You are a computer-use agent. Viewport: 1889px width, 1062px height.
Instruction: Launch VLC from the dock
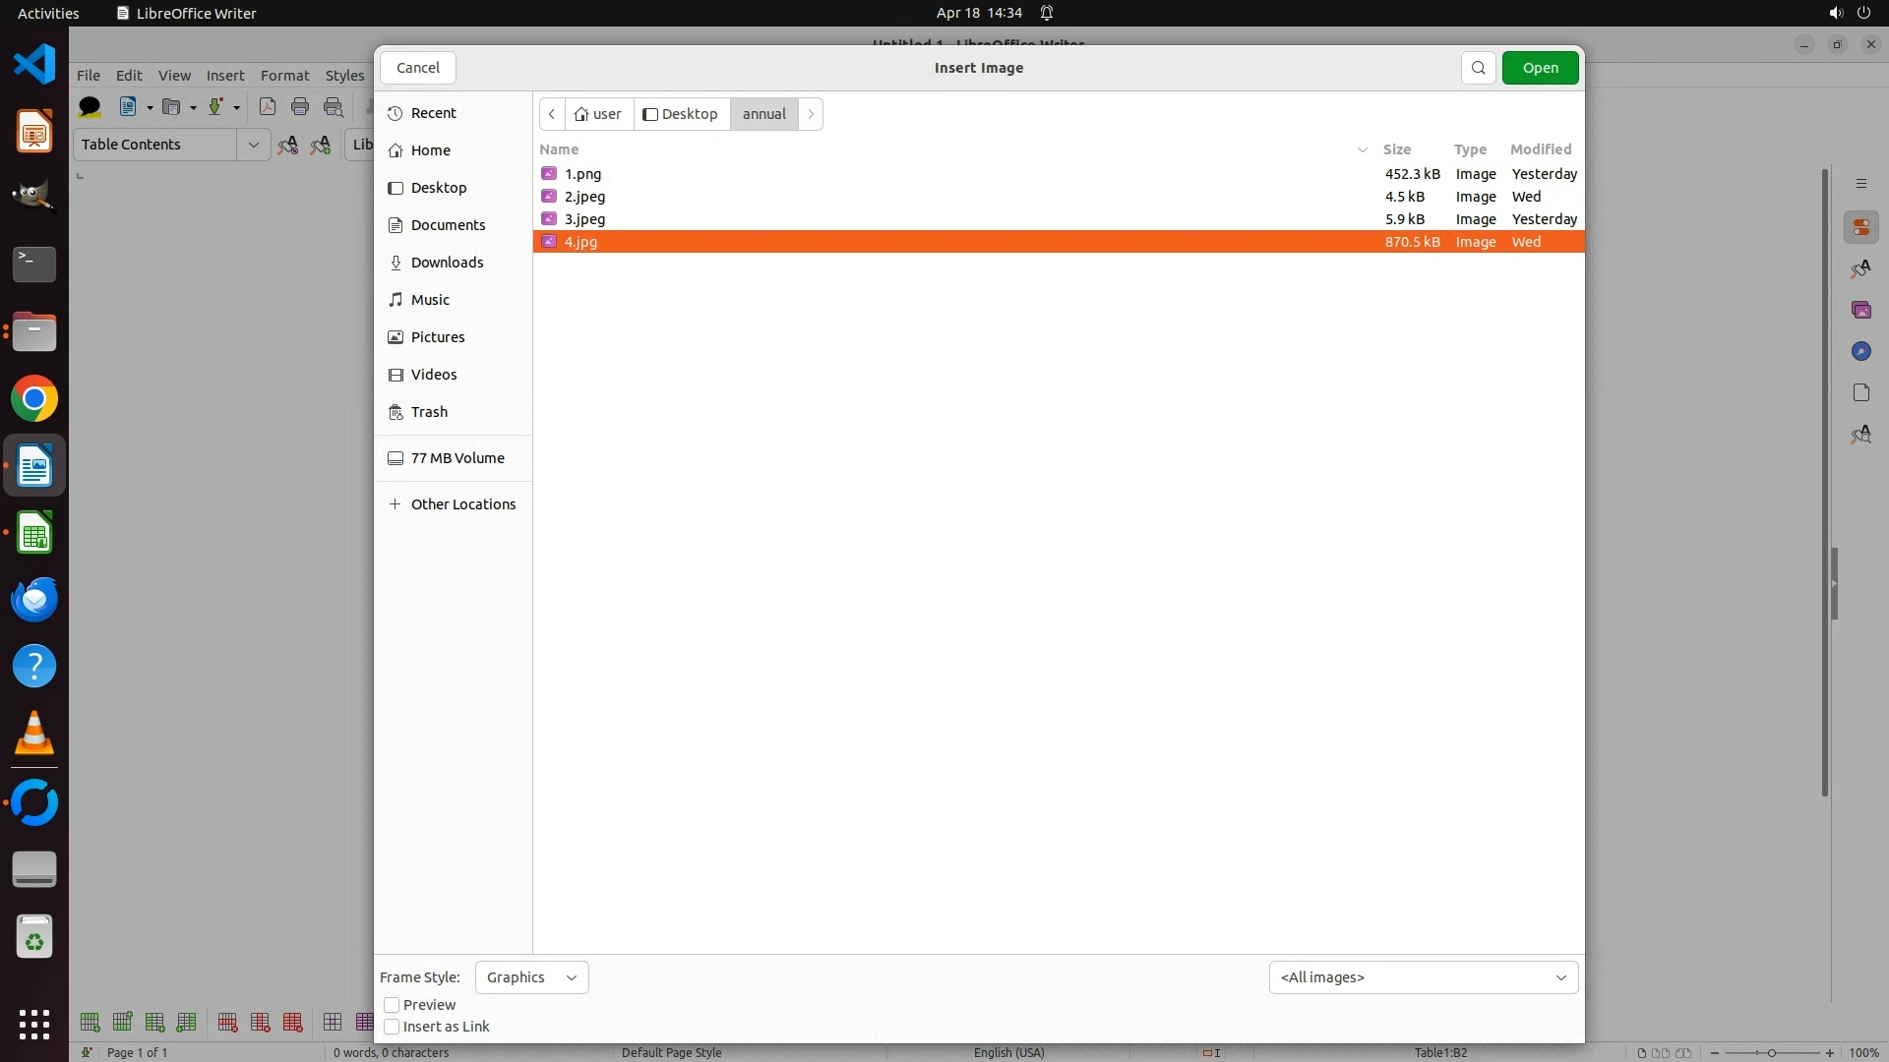click(x=34, y=734)
